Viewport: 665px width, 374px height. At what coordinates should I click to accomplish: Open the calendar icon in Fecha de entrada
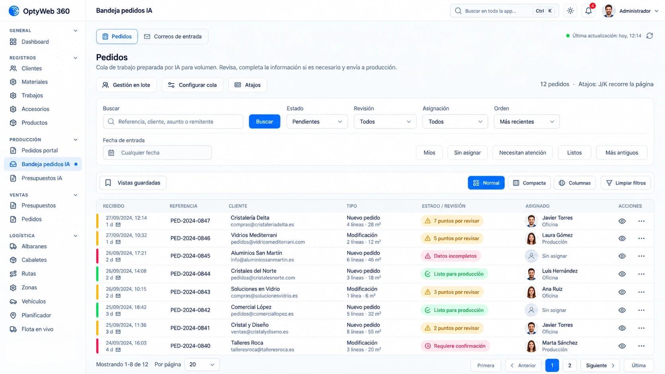point(111,153)
